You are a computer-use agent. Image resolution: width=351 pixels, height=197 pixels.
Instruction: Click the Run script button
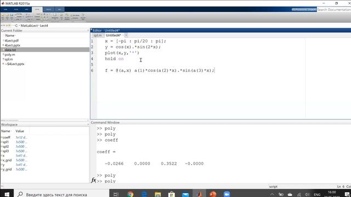tap(61, 16)
